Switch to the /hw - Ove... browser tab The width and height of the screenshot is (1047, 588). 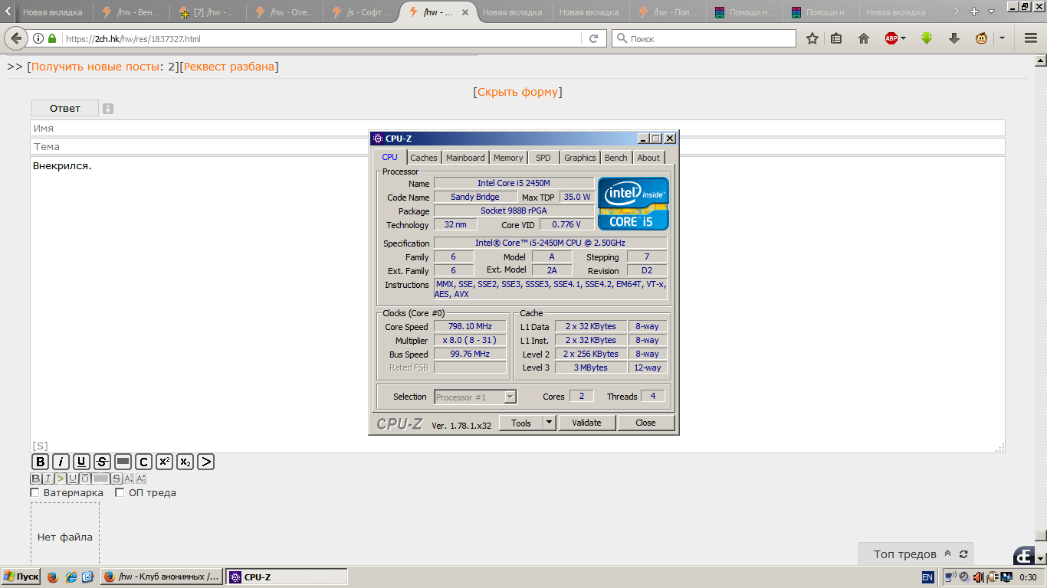tap(284, 12)
